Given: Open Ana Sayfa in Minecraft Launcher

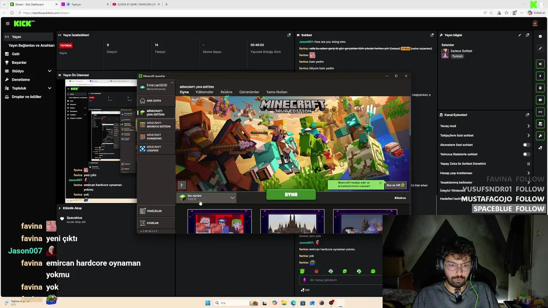Looking at the screenshot, I should tap(156, 101).
